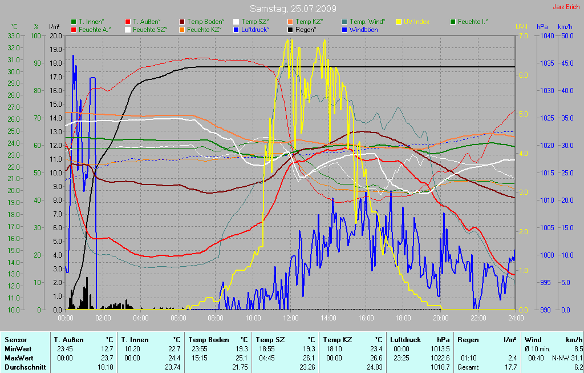The image size is (584, 373).
Task: Click the orange Feuchte KZ* legend swatch
Action: (x=182, y=30)
